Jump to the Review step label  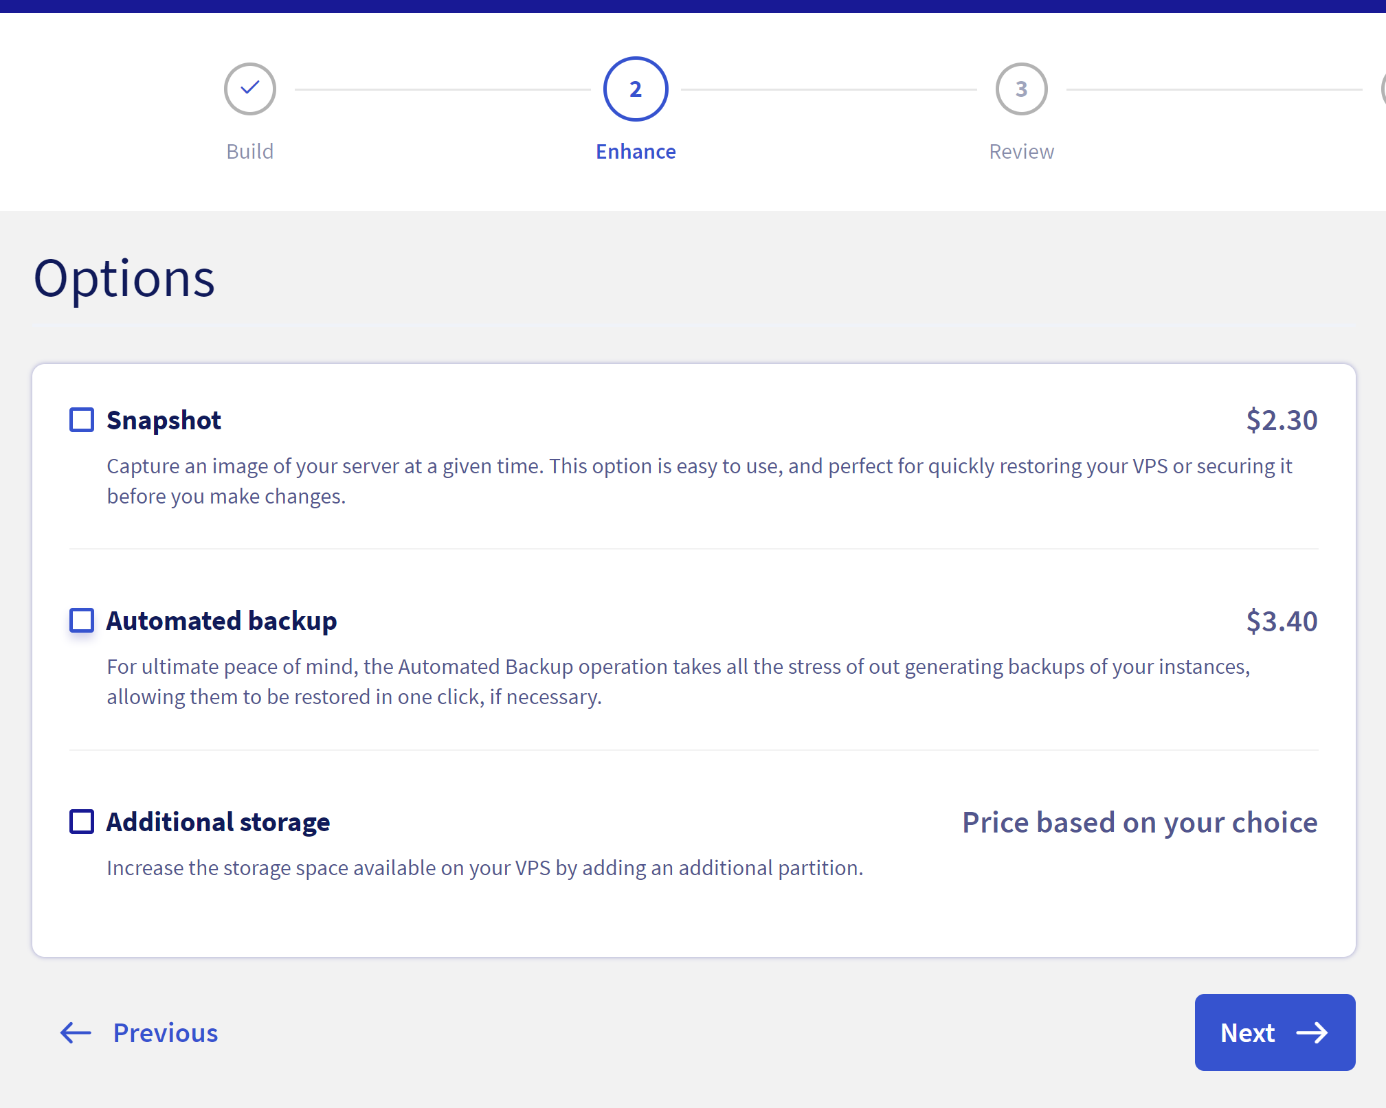click(1022, 151)
